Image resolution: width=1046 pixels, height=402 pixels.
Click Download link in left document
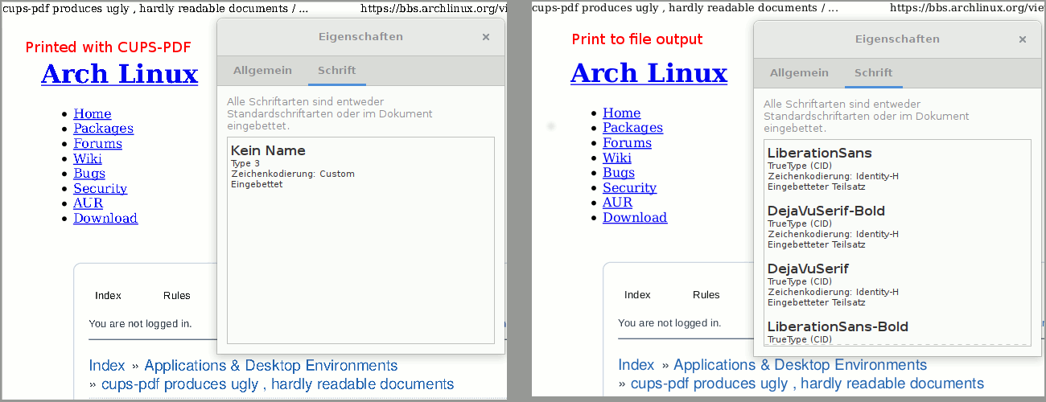click(x=105, y=219)
